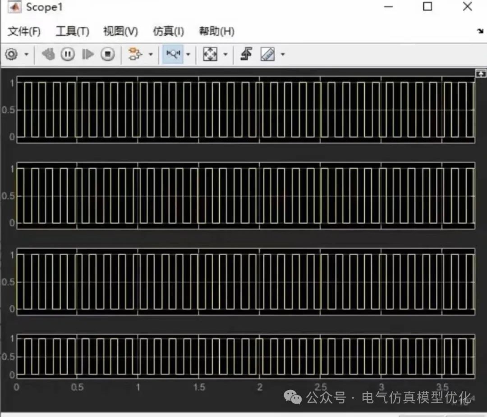Click inside the second waveform plot
The height and width of the screenshot is (417, 487).
(246, 196)
